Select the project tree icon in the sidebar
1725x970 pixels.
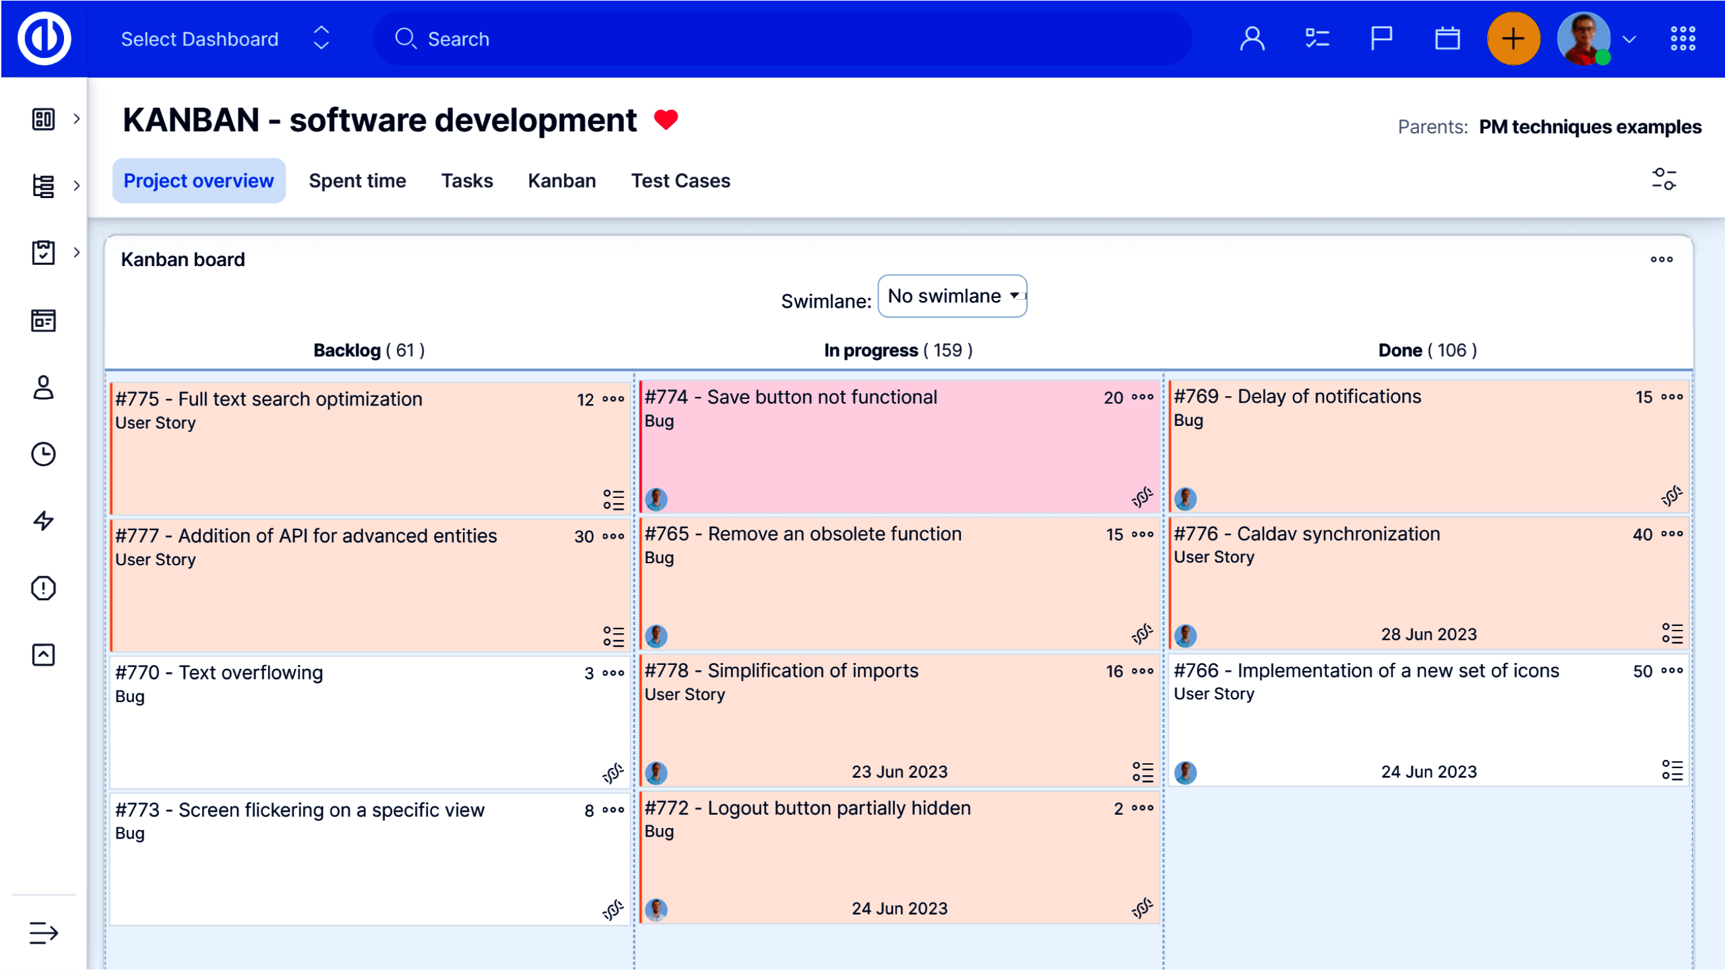pos(43,186)
